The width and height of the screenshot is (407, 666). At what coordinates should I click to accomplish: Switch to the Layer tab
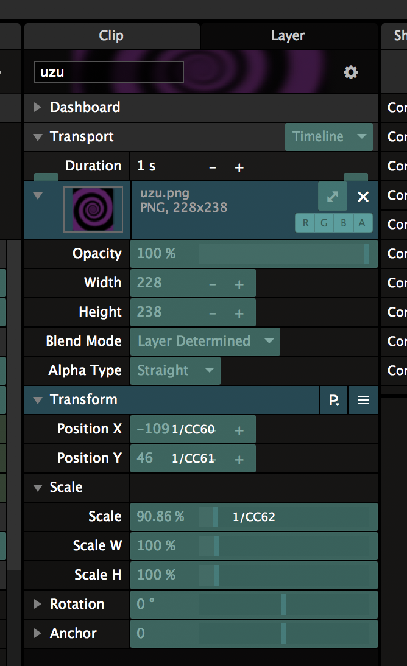[288, 36]
